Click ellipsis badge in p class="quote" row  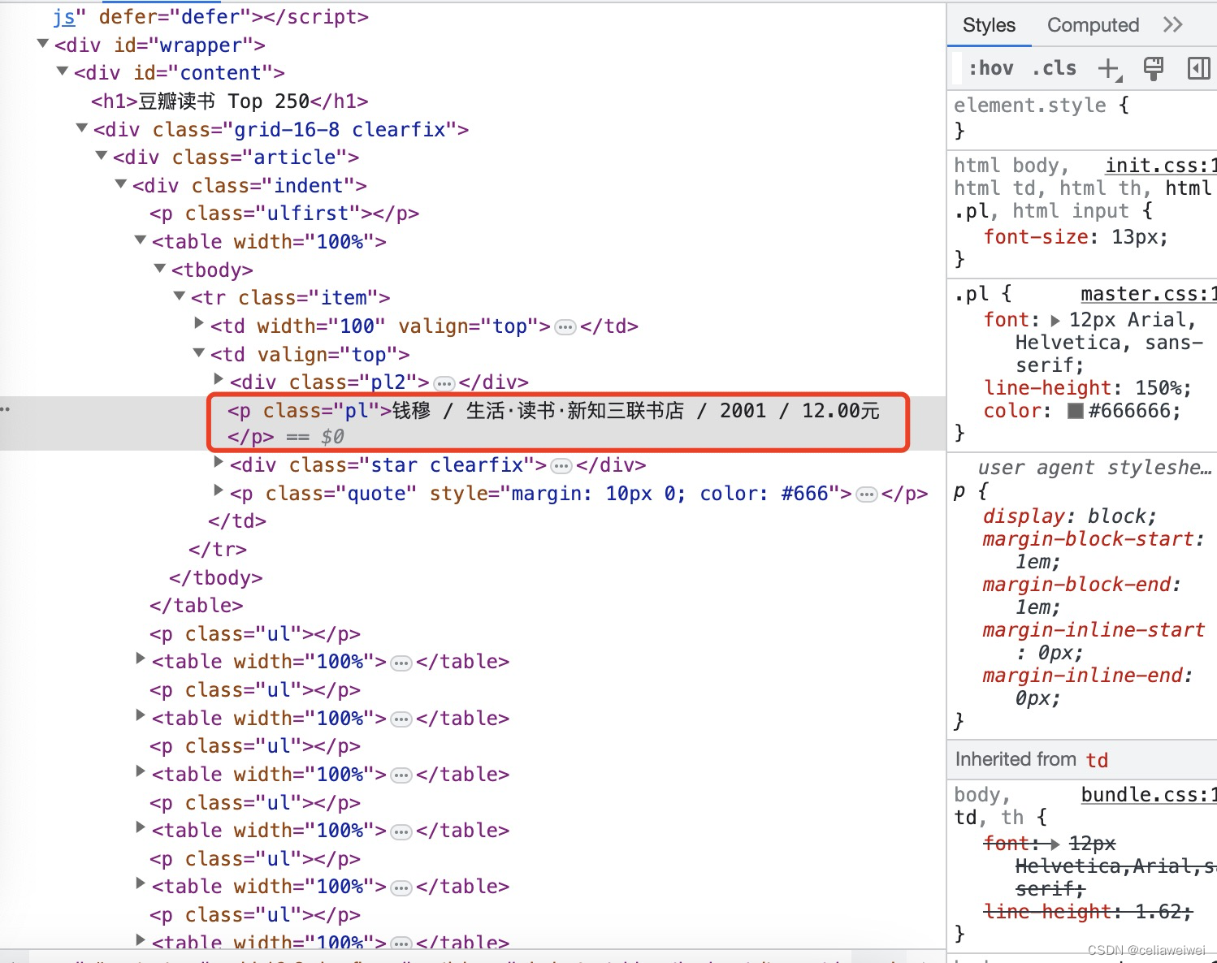(x=867, y=494)
